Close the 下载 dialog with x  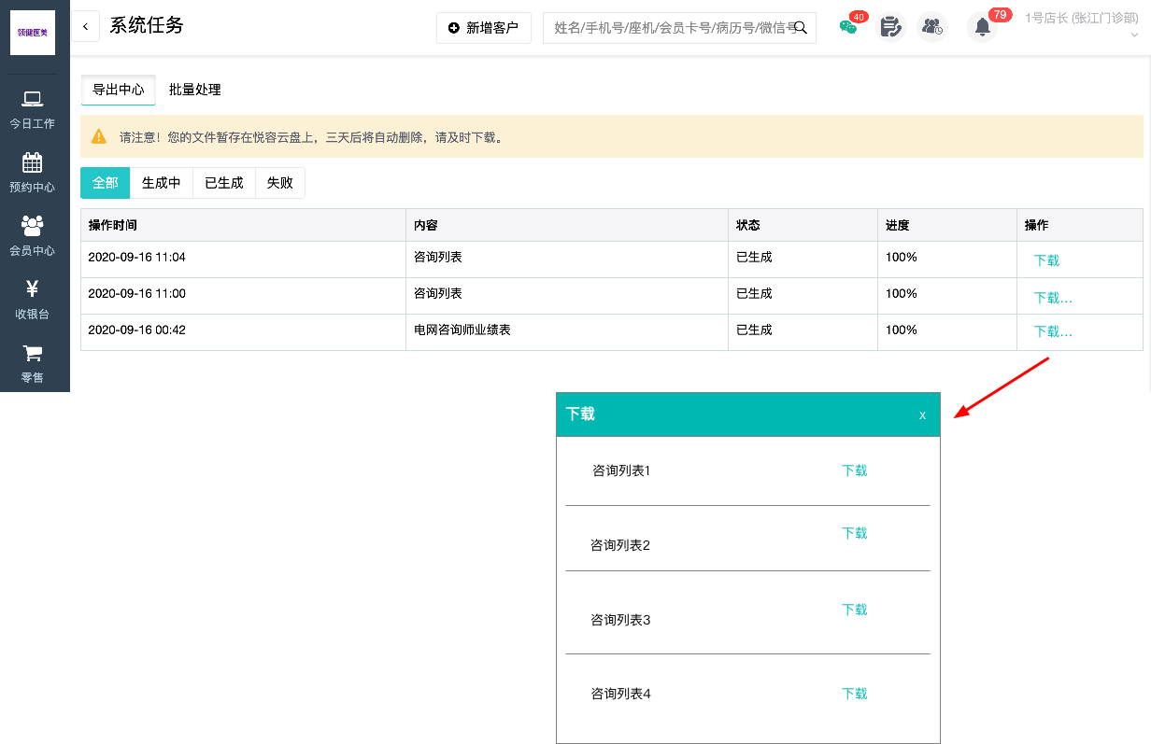pos(922,415)
